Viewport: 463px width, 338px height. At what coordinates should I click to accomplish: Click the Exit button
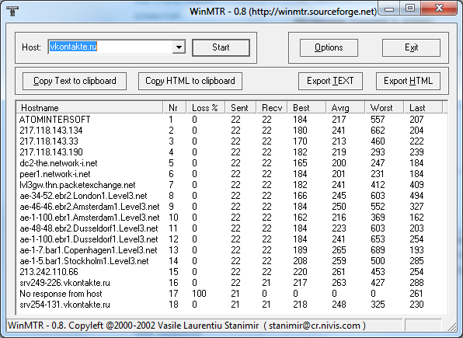tap(411, 47)
